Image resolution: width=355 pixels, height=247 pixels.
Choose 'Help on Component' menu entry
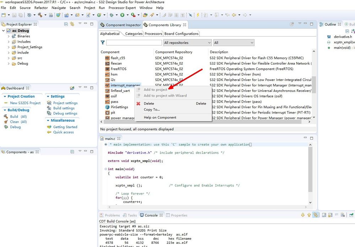click(x=160, y=117)
